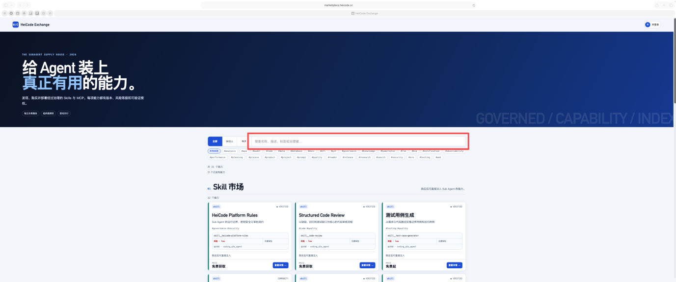The width and height of the screenshot is (676, 282).
Task: Toggle the #release tag filter
Action: tap(348, 157)
